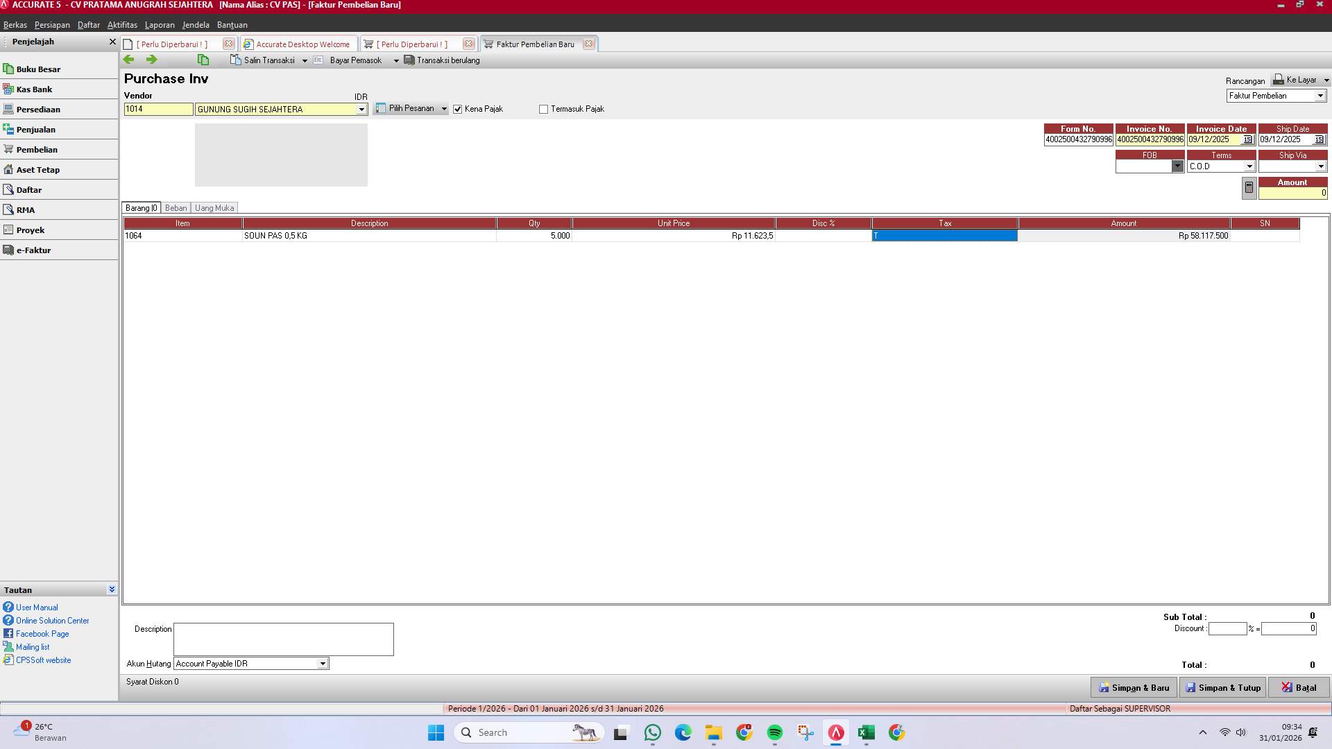Screen dimensions: 1332x749
Task: Open the Kas Bank module from sidebar
Action: [x=34, y=89]
